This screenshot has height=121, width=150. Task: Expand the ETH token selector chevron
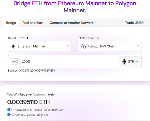coord(137,62)
